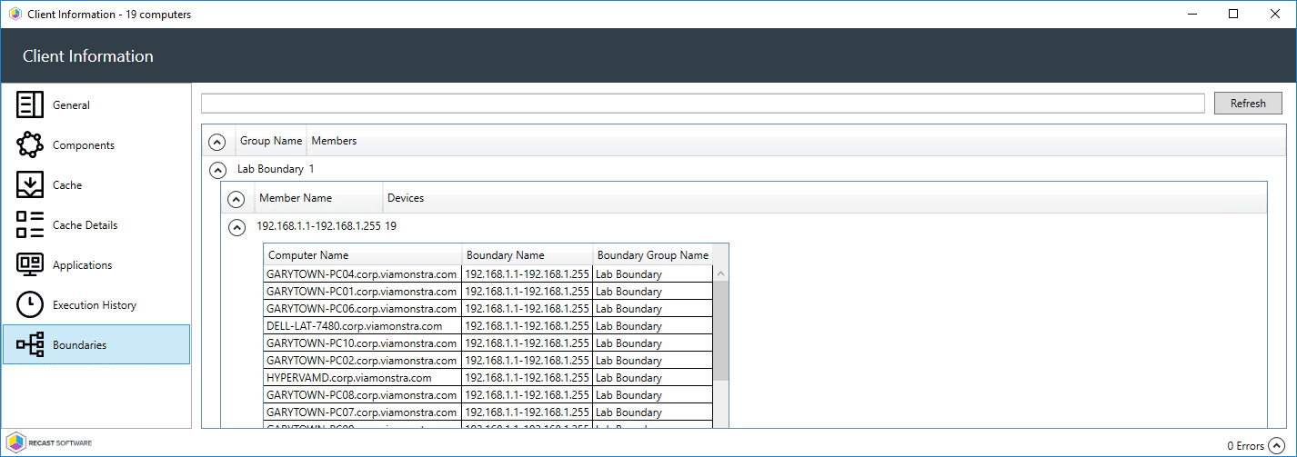Collapse the Lab Boundary group
1297x457 pixels.
(217, 169)
